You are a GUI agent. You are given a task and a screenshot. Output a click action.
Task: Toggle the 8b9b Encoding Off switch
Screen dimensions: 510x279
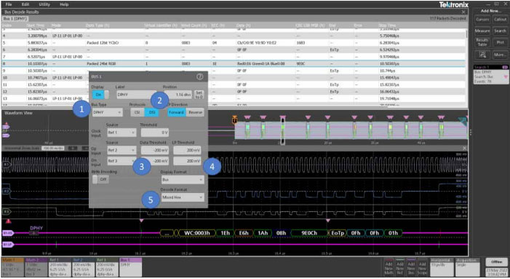coord(100,179)
